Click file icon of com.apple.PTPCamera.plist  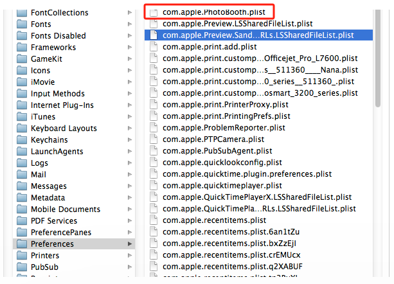154,139
